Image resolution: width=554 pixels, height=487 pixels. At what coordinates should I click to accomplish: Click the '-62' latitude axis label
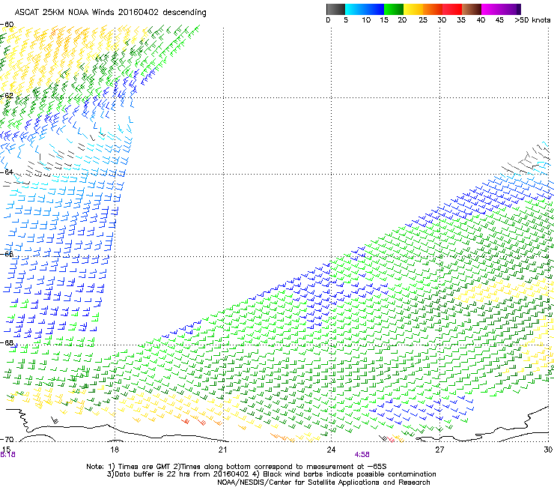coord(7,95)
